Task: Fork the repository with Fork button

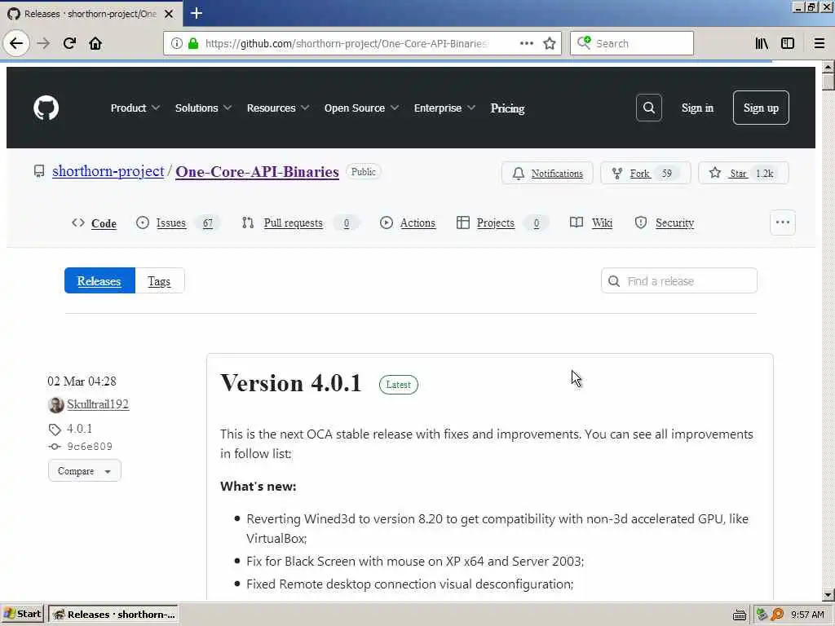Action: (x=645, y=173)
